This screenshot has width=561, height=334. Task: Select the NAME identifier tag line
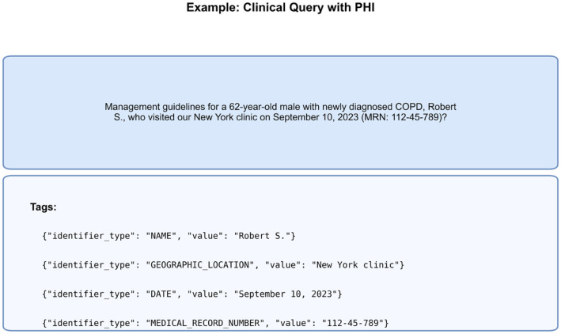pos(169,236)
